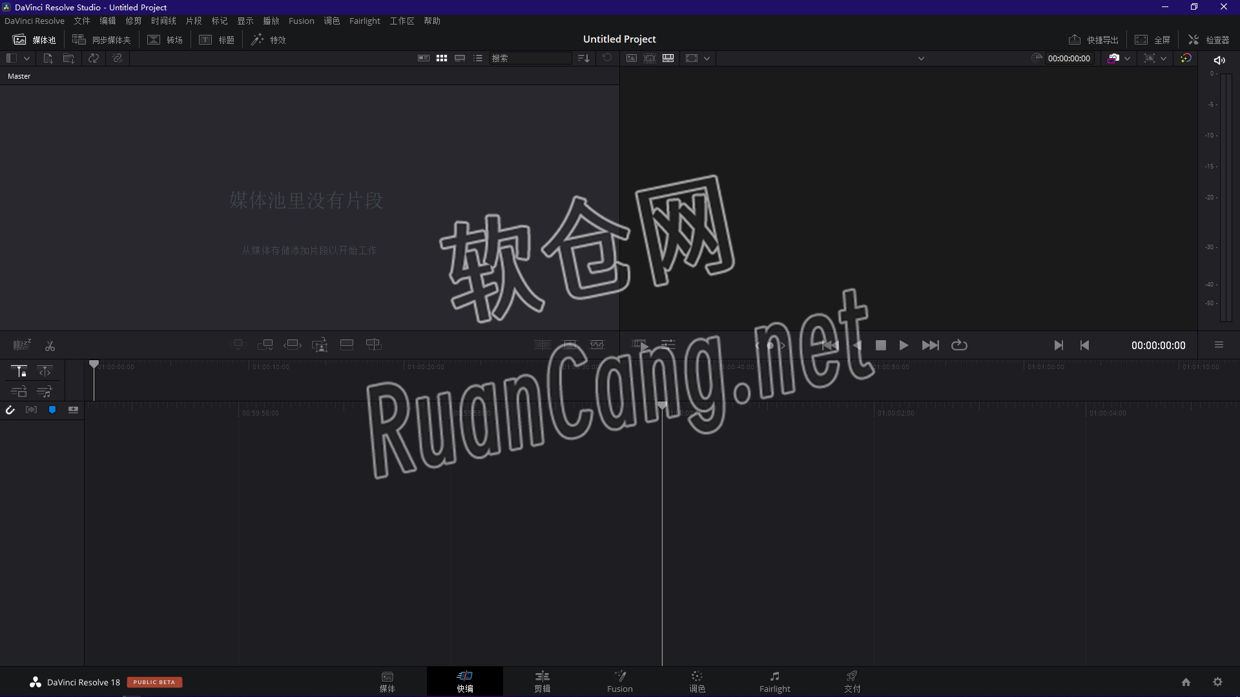Show the 转场 (Transitions) panel
The width and height of the screenshot is (1240, 697).
click(165, 40)
